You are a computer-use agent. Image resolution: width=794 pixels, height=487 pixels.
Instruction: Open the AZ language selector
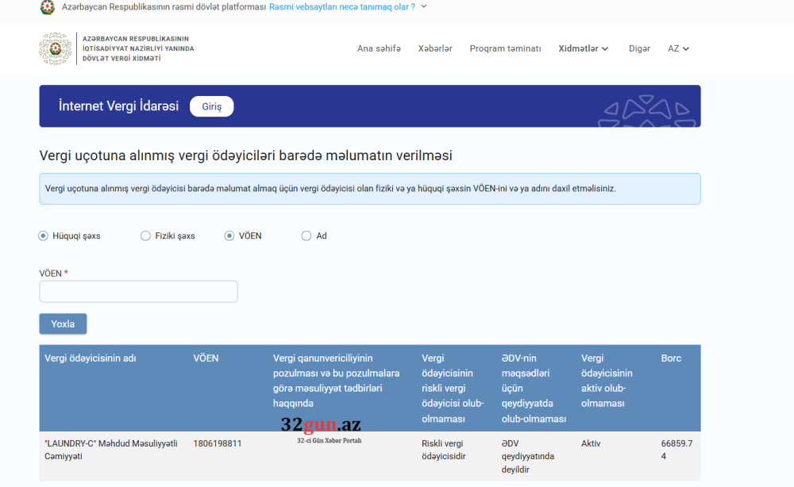tap(677, 48)
